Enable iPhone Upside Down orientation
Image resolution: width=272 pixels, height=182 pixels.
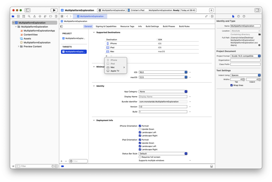tap(140, 129)
